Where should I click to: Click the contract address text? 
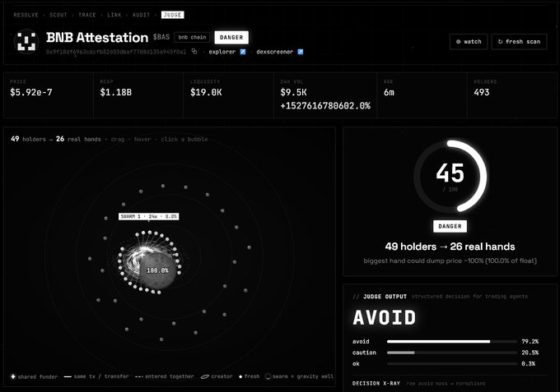116,52
